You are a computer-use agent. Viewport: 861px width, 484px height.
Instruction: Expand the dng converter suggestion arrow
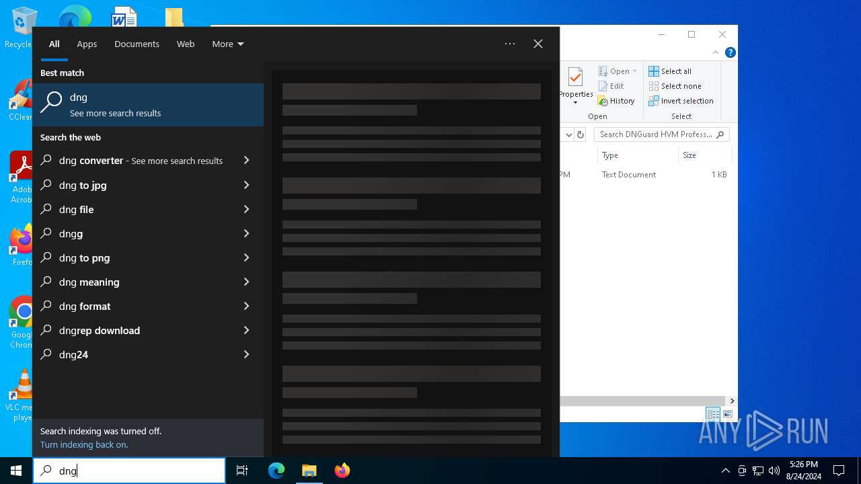coord(246,160)
